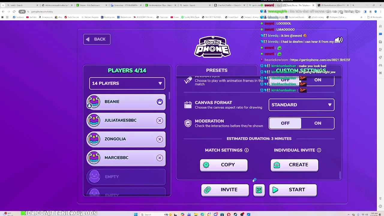
Task: Click Beanie's avatar icon
Action: pos(94,102)
